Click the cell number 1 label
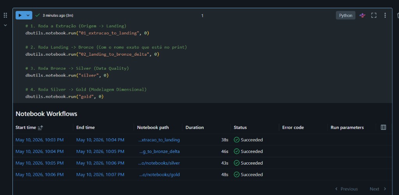399x195 pixels. [x=202, y=16]
